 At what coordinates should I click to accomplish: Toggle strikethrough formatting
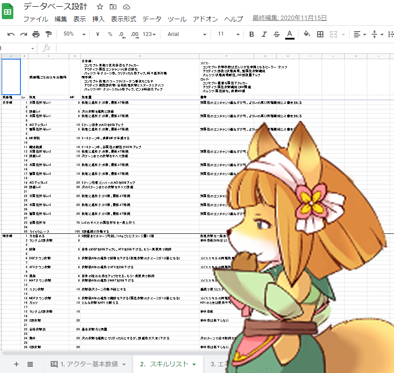pos(277,34)
